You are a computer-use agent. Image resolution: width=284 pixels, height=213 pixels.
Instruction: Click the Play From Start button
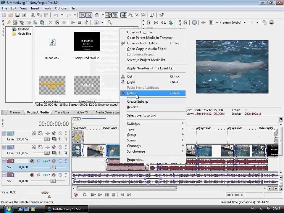click(x=93, y=195)
